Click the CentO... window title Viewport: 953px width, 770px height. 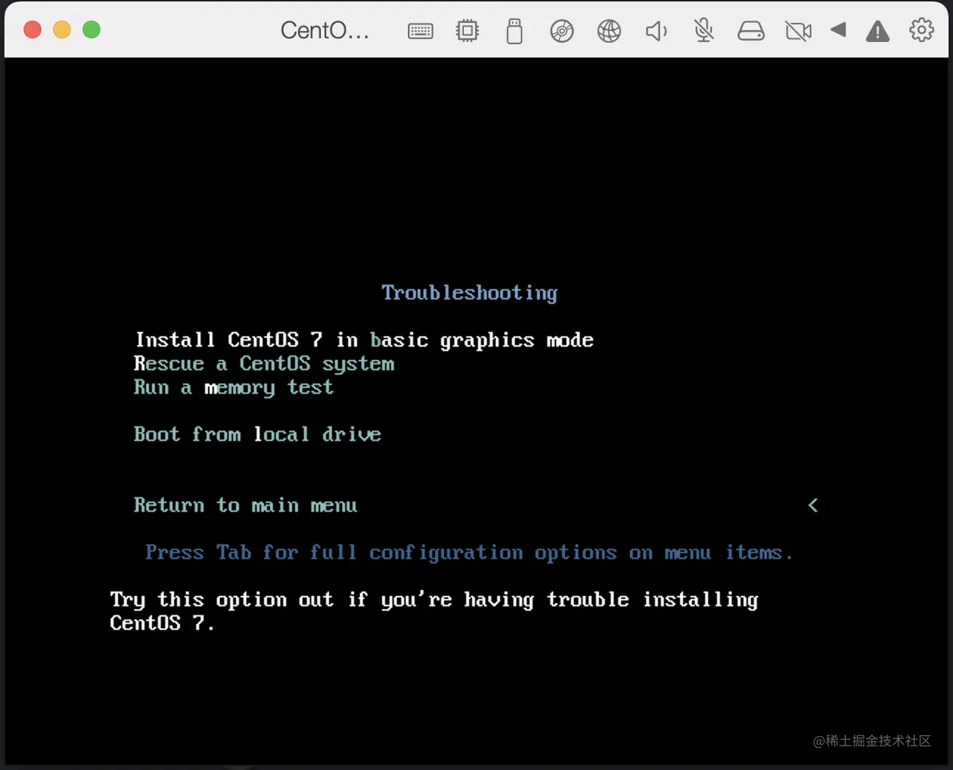point(325,30)
